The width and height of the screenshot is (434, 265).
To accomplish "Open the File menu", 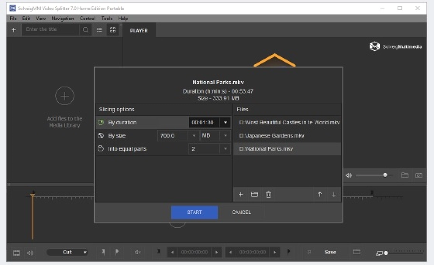I will 13,18.
